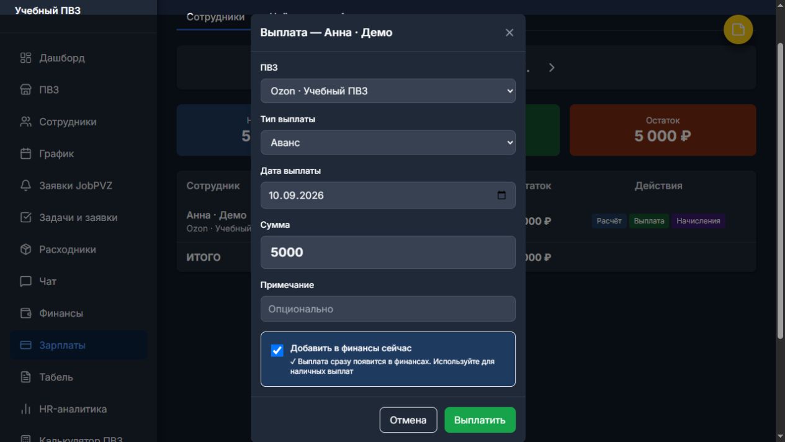Click the Задачи и заявки checkbox icon
785x442 pixels.
click(25, 217)
